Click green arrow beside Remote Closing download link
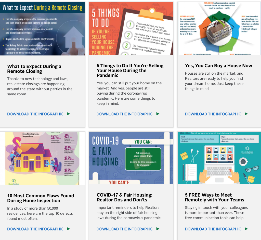The width and height of the screenshot is (261, 240). coord(68,114)
